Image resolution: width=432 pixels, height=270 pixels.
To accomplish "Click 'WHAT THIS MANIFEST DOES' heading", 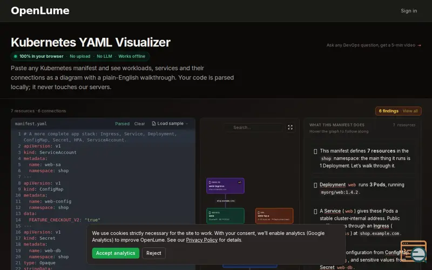I will tap(336, 125).
